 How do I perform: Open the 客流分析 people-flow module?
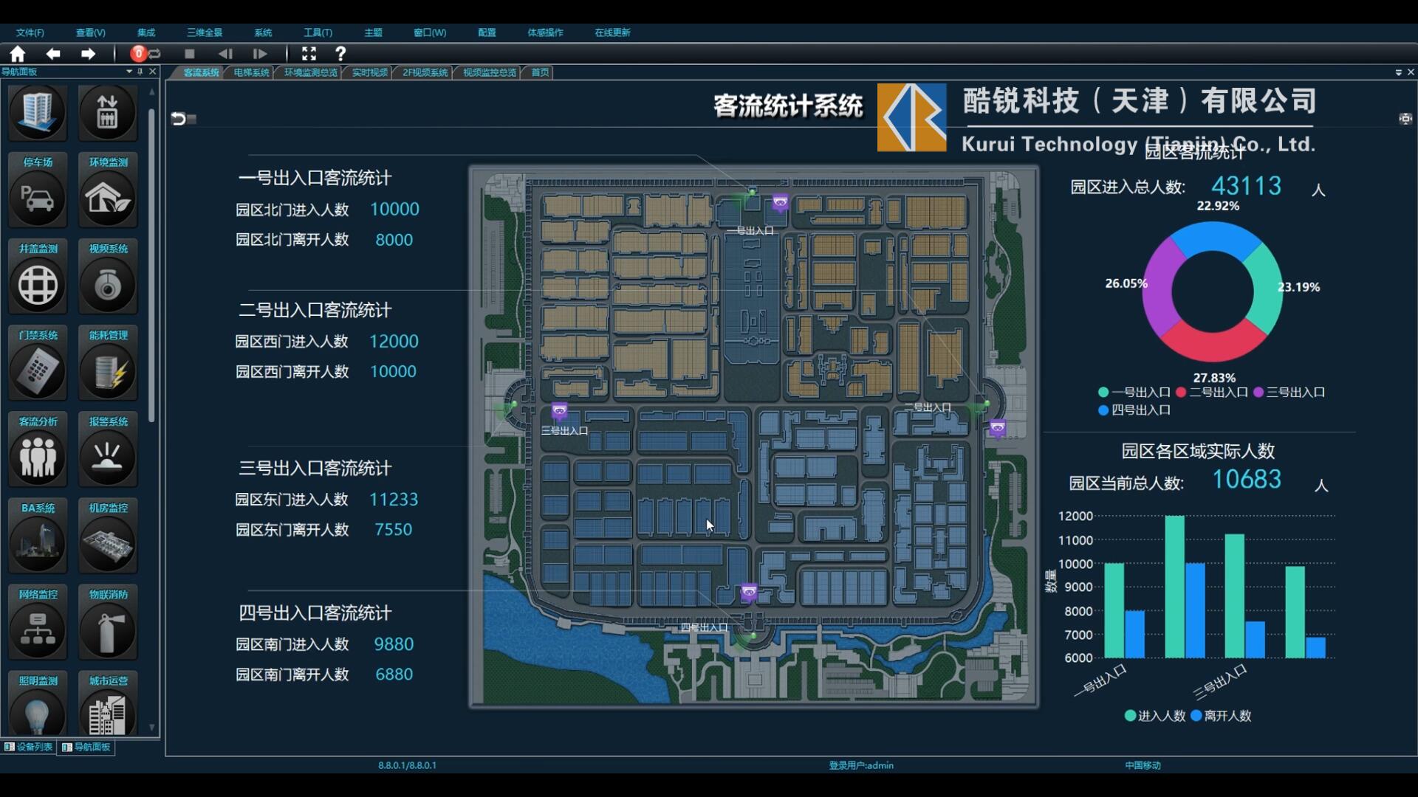[x=38, y=458]
